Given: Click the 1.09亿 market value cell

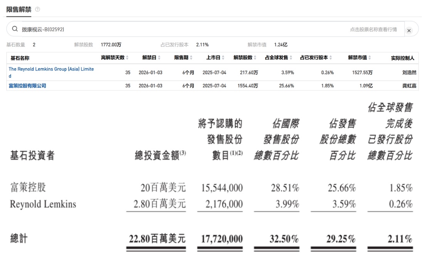Looking at the screenshot, I should pos(366,86).
